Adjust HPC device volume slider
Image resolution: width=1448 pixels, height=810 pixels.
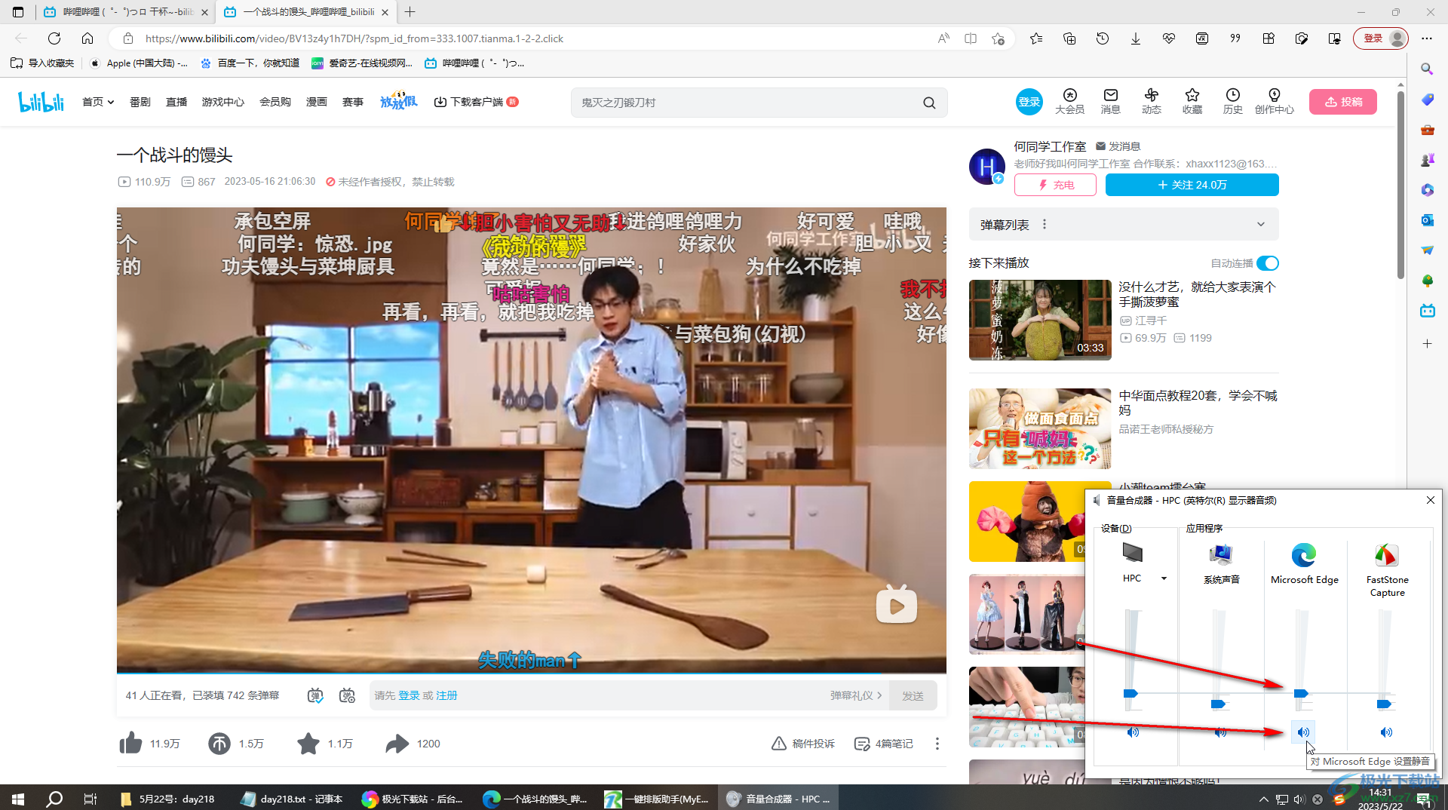pos(1130,693)
